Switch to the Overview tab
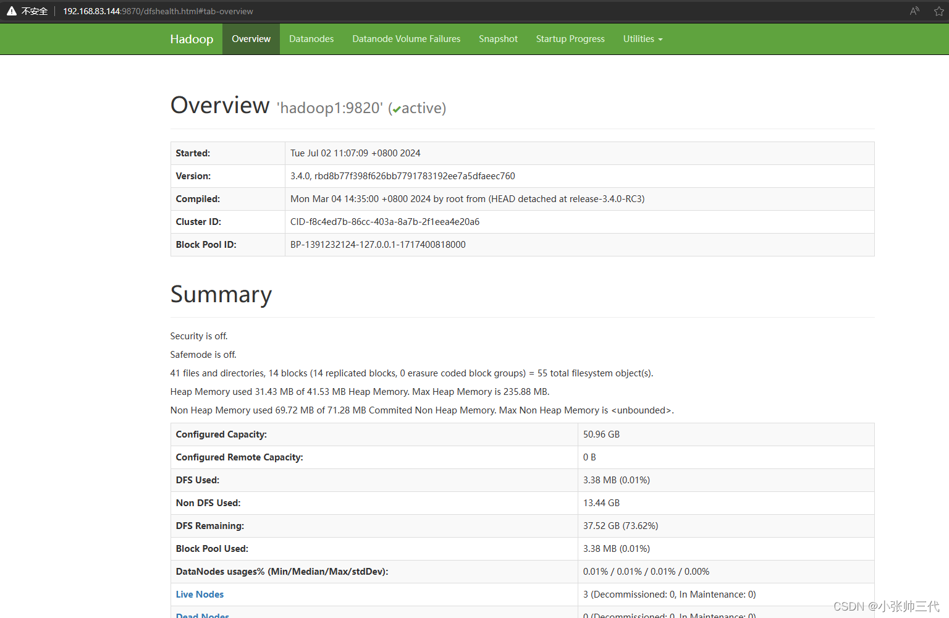 251,39
